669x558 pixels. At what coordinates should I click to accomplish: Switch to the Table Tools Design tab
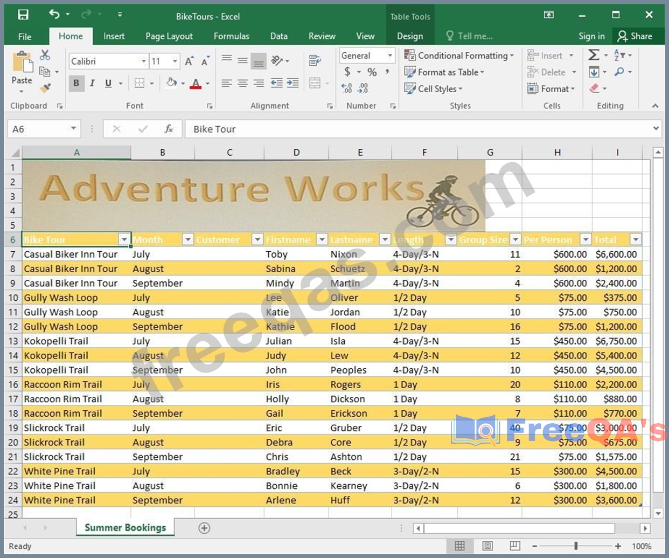(x=410, y=36)
